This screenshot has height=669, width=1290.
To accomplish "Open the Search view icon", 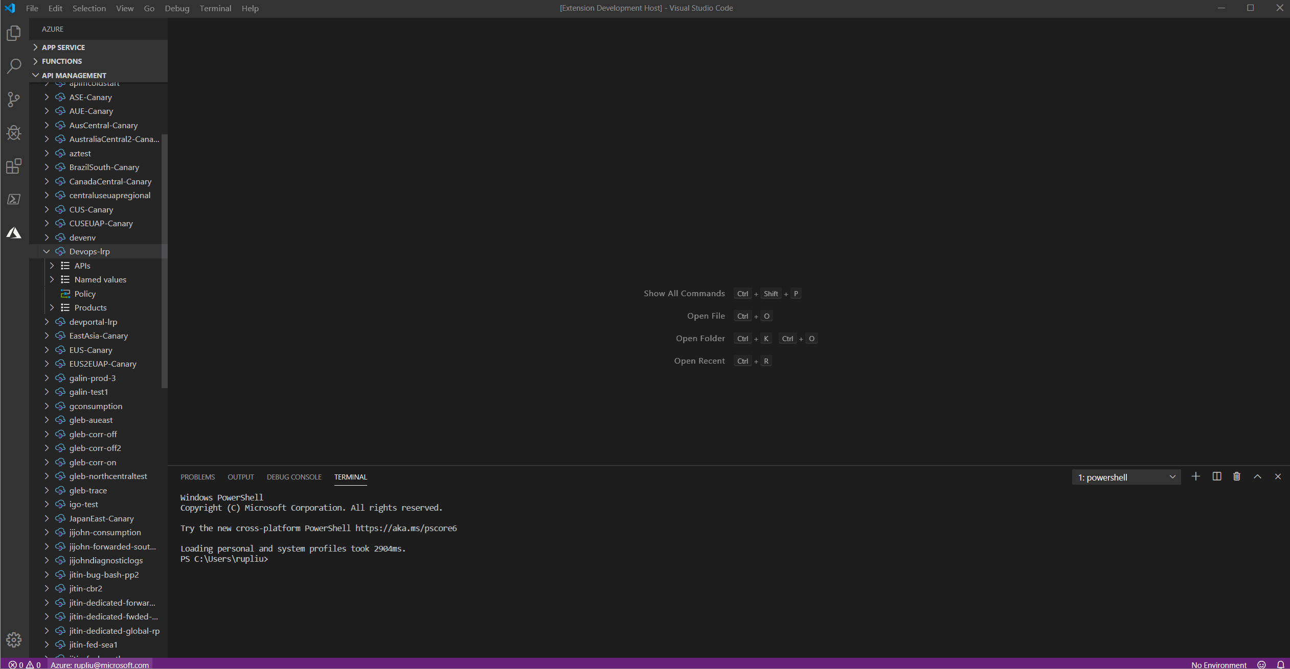I will click(x=14, y=66).
